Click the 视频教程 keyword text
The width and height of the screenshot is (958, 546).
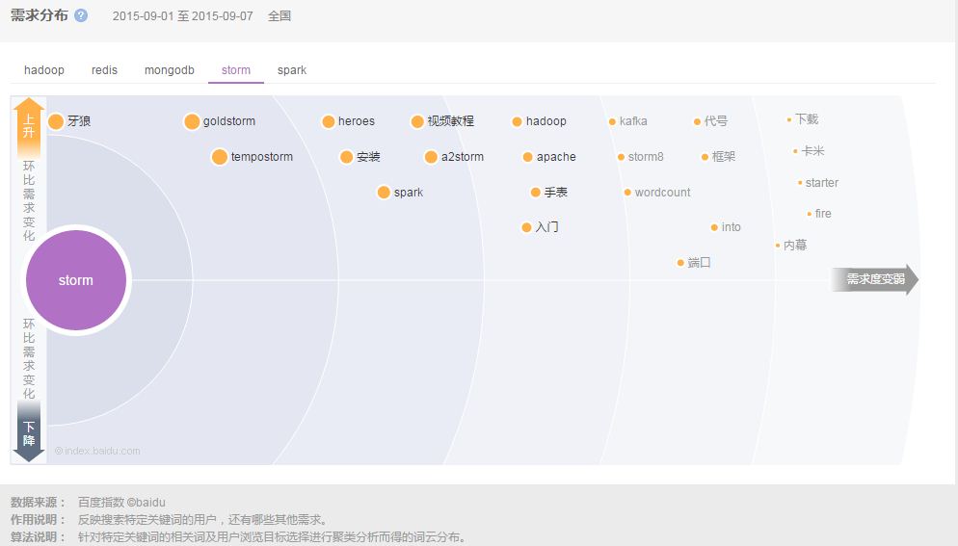pos(451,121)
